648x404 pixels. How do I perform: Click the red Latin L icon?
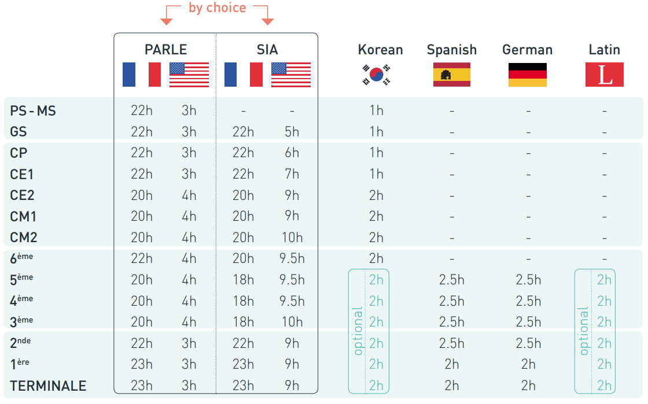(605, 75)
